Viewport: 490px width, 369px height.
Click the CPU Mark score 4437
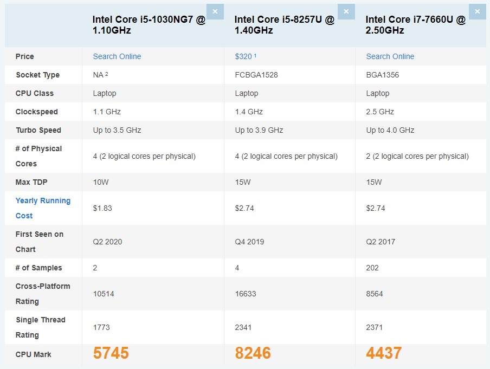click(x=384, y=353)
